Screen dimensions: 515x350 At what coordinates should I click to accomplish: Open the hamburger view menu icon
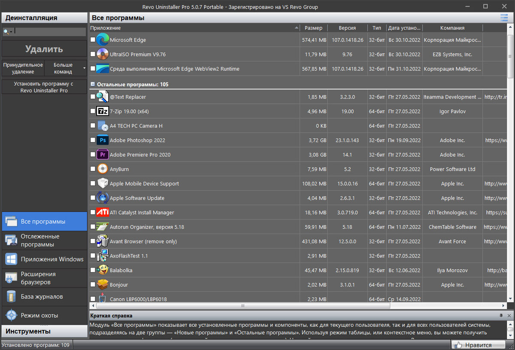click(504, 18)
